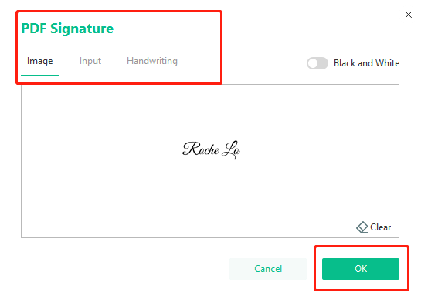Screen dimensions: 421x299
Task: Click the Cancel button
Action: point(268,269)
